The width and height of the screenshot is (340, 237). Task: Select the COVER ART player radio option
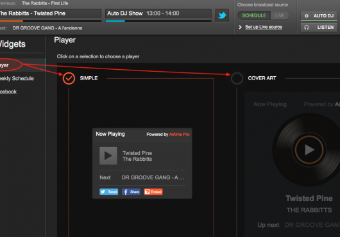(237, 78)
